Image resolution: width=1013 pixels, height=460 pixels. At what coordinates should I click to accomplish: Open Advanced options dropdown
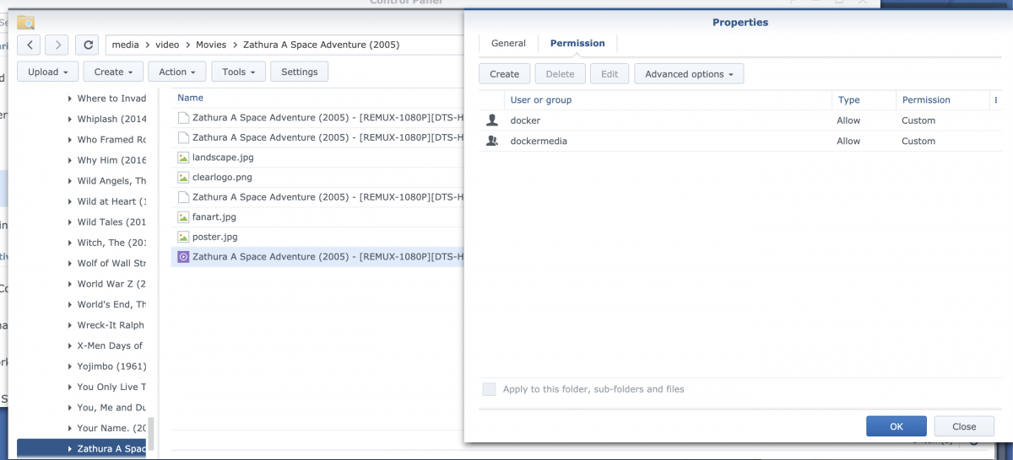pyautogui.click(x=689, y=74)
